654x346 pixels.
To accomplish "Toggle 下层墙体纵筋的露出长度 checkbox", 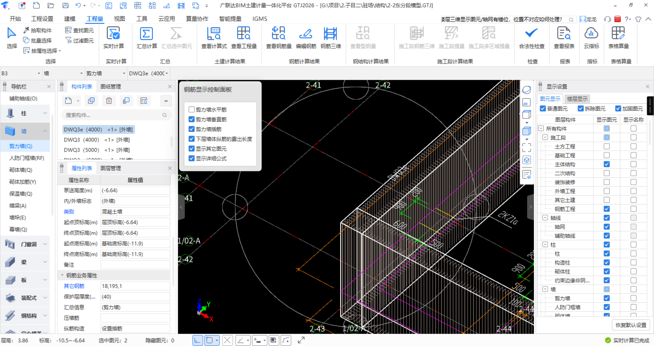I will click(x=191, y=139).
